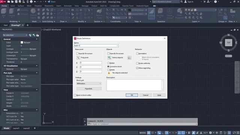
Task: Click the Plot printer icon in quick access toolbar
Action: (x=31, y=1)
